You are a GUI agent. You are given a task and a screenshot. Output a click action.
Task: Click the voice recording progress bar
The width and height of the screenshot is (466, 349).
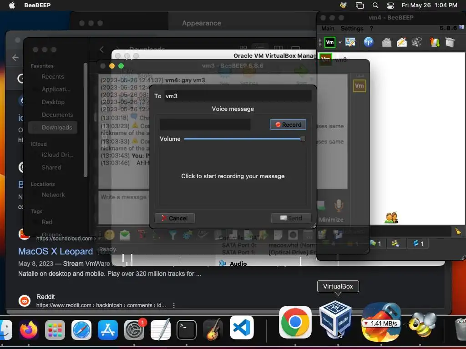[x=205, y=125]
